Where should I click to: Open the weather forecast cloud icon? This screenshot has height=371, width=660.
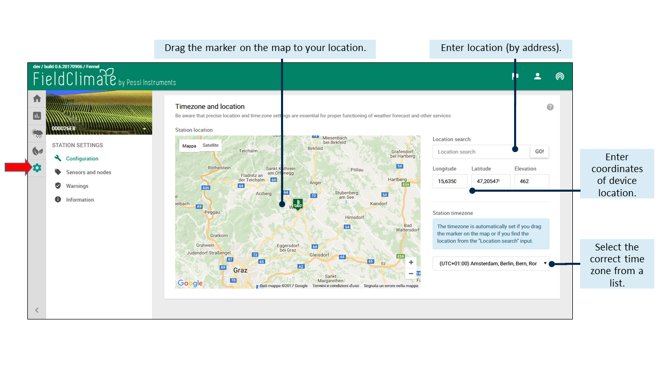(x=37, y=133)
